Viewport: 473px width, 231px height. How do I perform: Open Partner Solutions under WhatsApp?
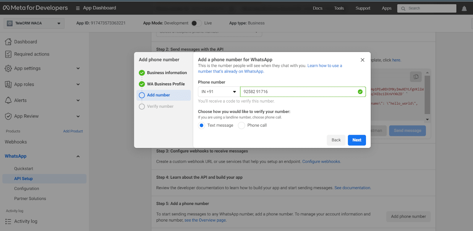(30, 199)
